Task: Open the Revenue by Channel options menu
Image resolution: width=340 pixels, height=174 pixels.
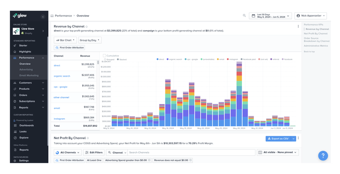Action: [298, 26]
